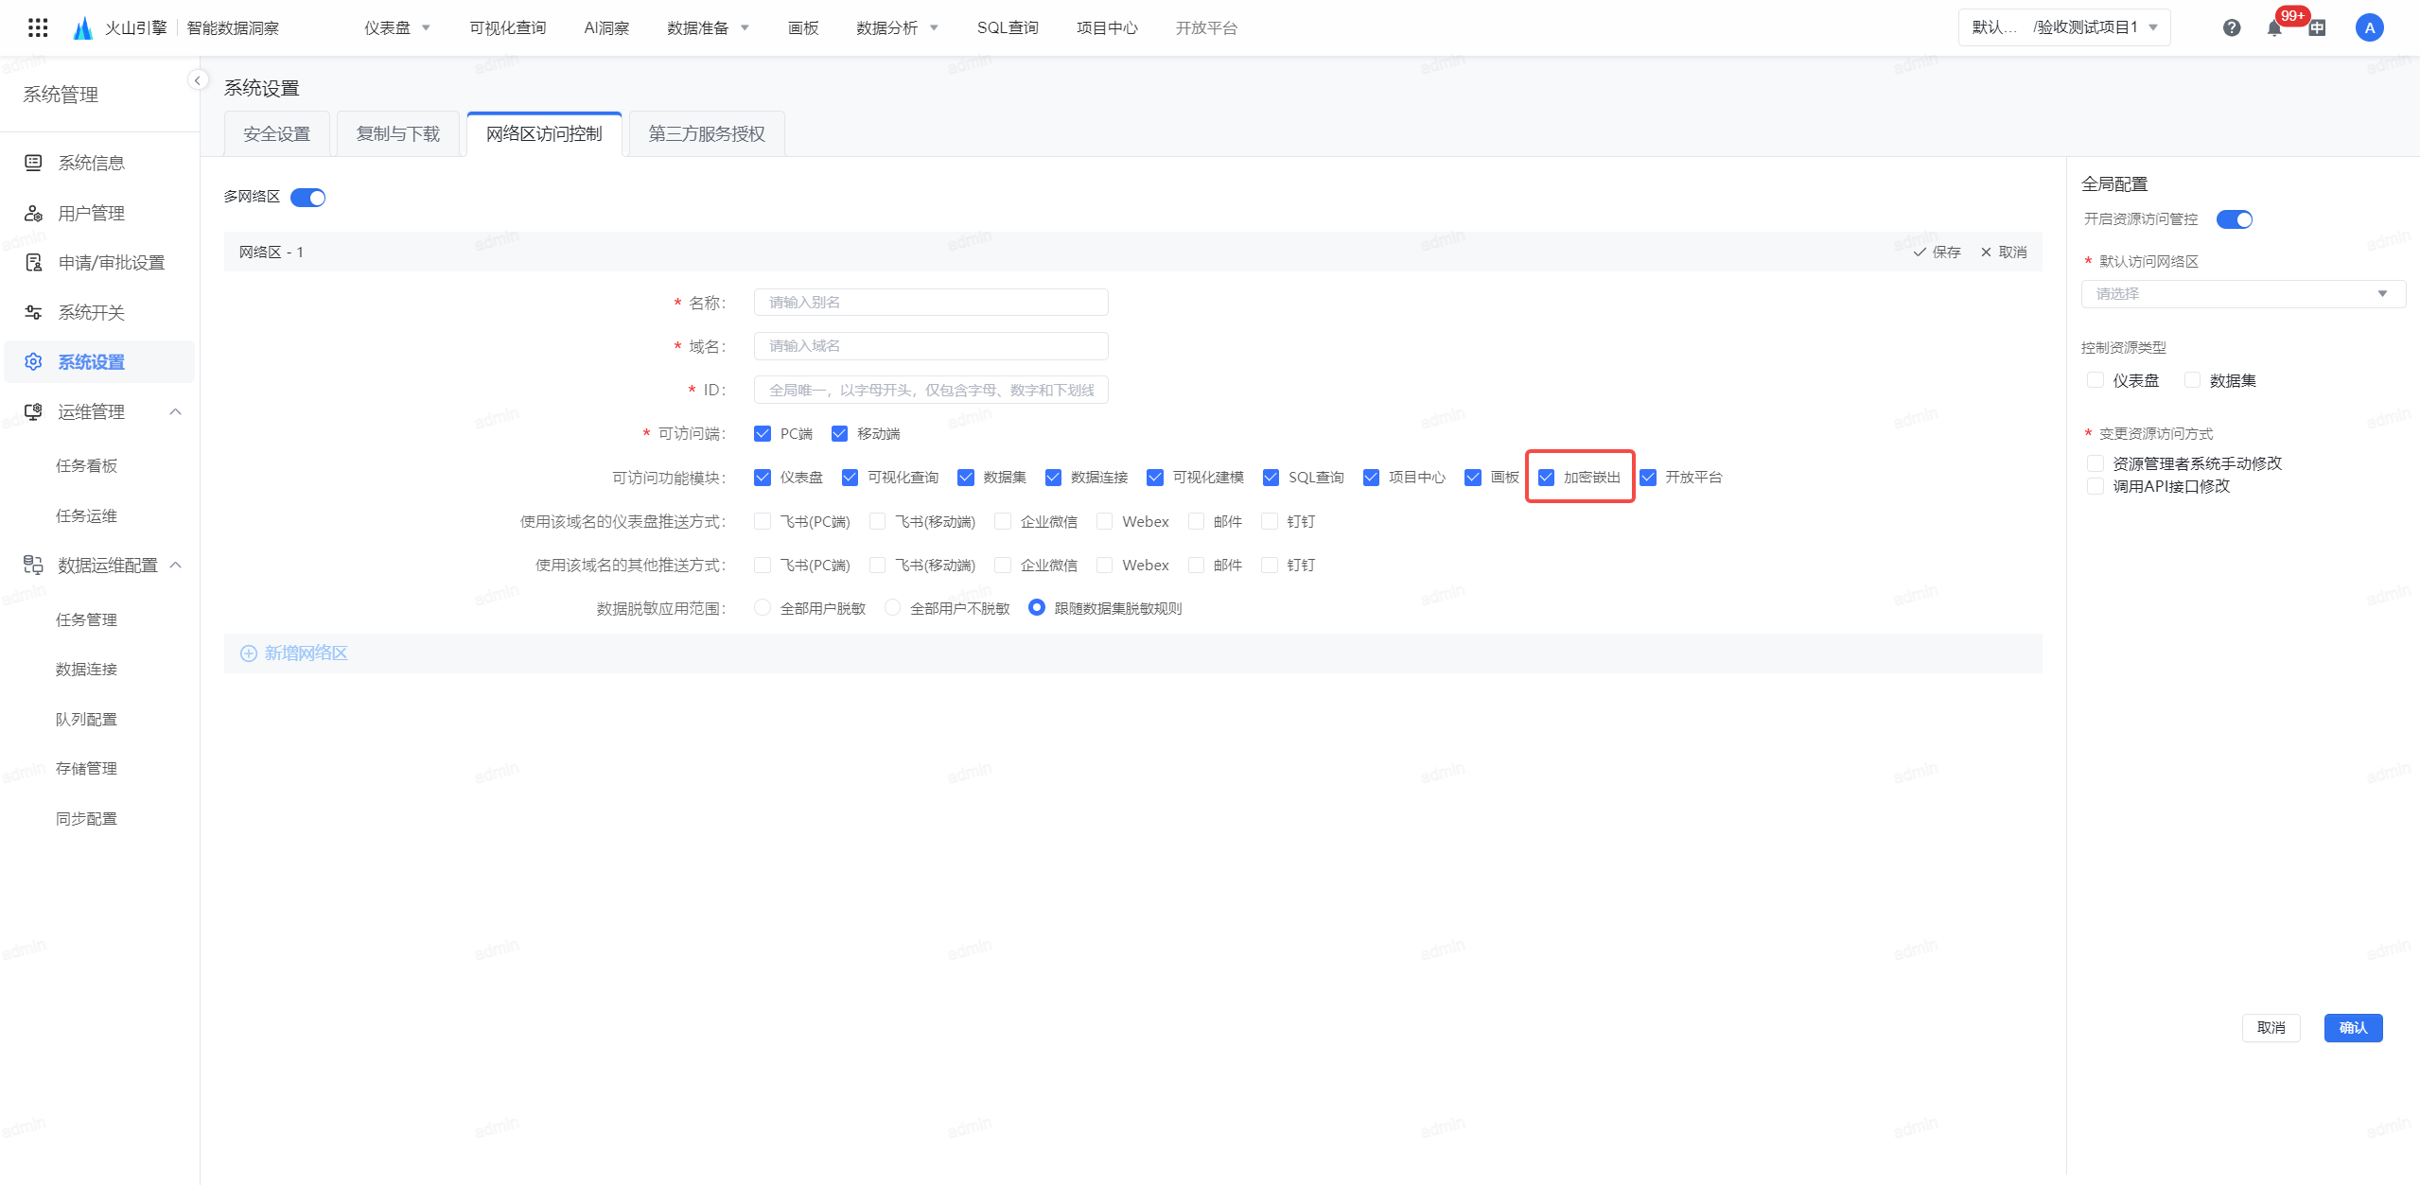This screenshot has width=2420, height=1185.
Task: Open the app grid launcher icon
Action: [38, 27]
